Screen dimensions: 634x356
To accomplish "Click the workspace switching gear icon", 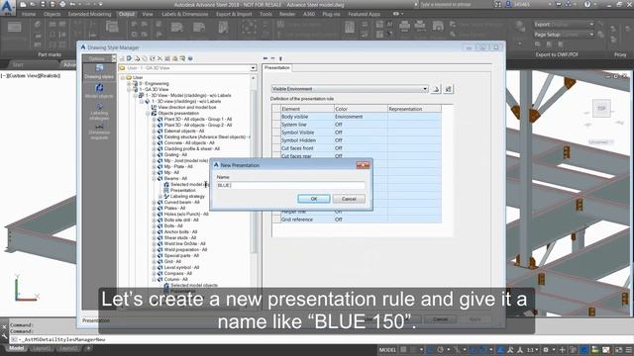I will (x=546, y=350).
